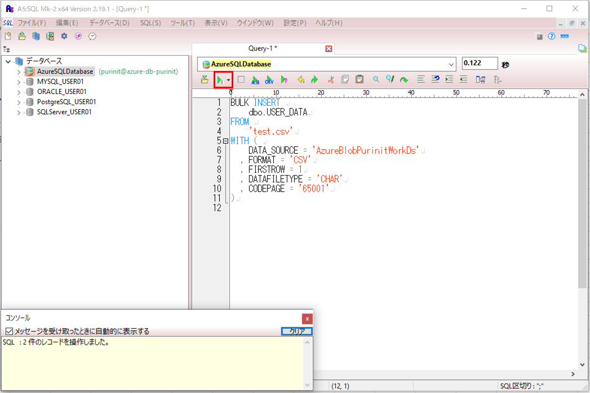Click the database connect/disconnect status icon
The width and height of the screenshot is (590, 393).
point(50,36)
